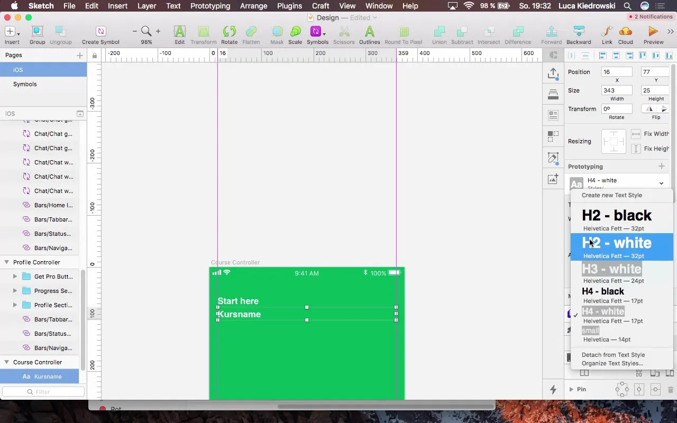Collapse the Course Controller artboard

[x=7, y=362]
